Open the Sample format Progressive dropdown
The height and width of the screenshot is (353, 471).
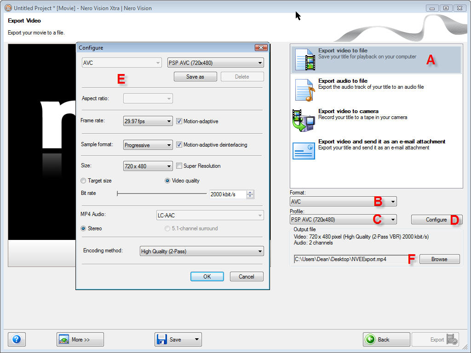148,145
